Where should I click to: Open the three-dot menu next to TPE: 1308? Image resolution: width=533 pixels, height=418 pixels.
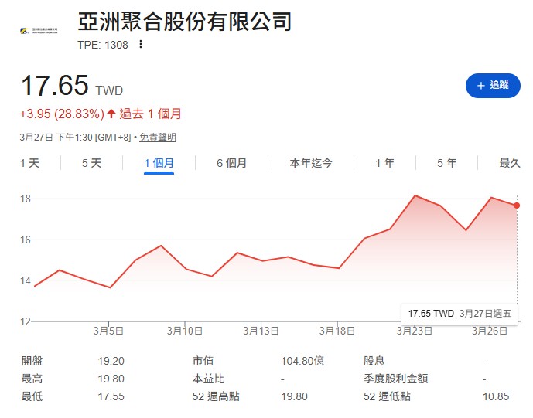(140, 45)
